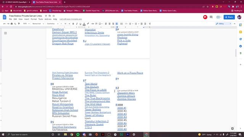Select left align

106,24
